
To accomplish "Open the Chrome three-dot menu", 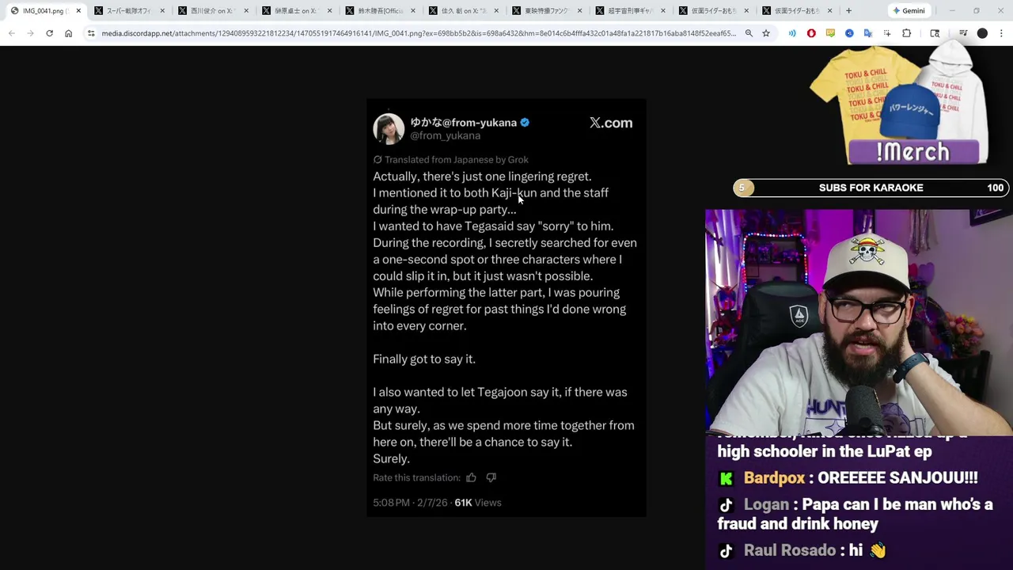I will [x=1001, y=33].
